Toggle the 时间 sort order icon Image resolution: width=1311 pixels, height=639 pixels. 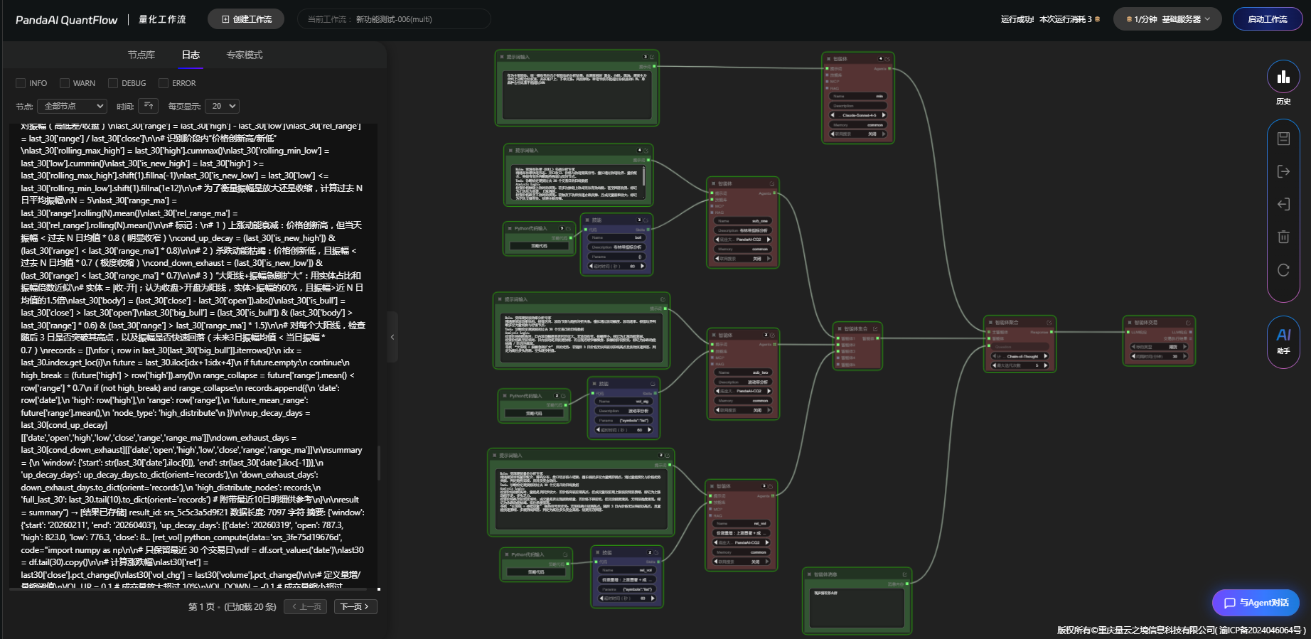click(x=148, y=106)
